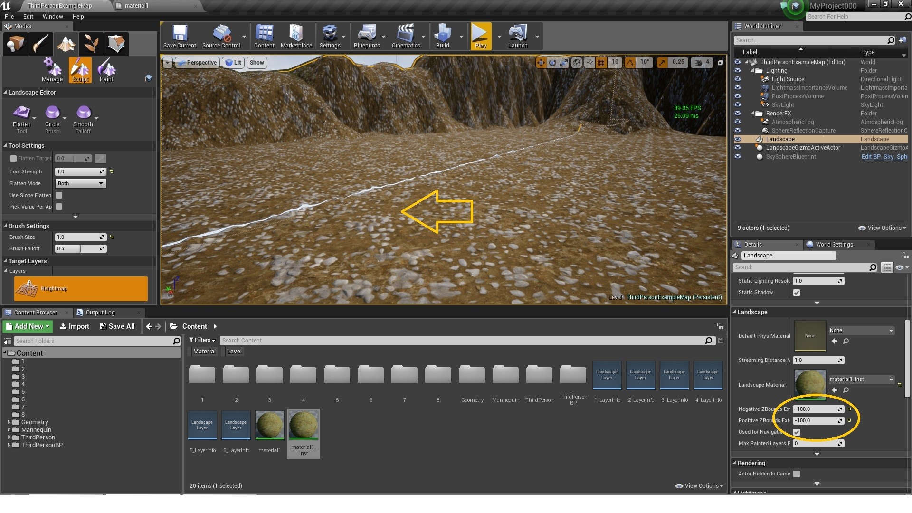Click the Add New button
The width and height of the screenshot is (912, 513).
(28, 326)
